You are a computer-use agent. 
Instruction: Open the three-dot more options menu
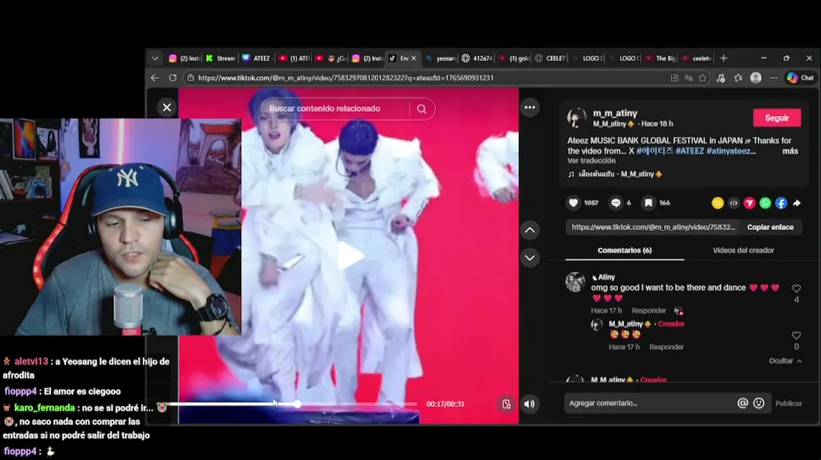[x=529, y=107]
